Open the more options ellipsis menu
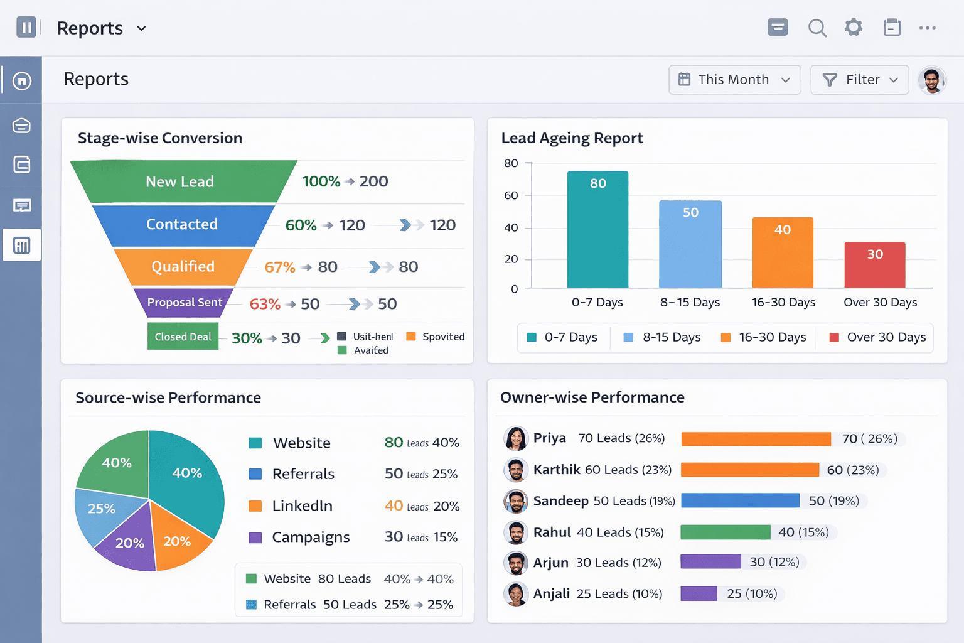Image resolution: width=964 pixels, height=643 pixels. point(928,28)
